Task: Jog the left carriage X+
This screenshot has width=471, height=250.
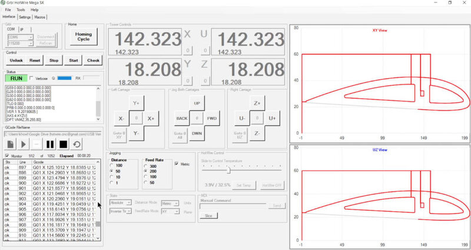Action: point(151,118)
